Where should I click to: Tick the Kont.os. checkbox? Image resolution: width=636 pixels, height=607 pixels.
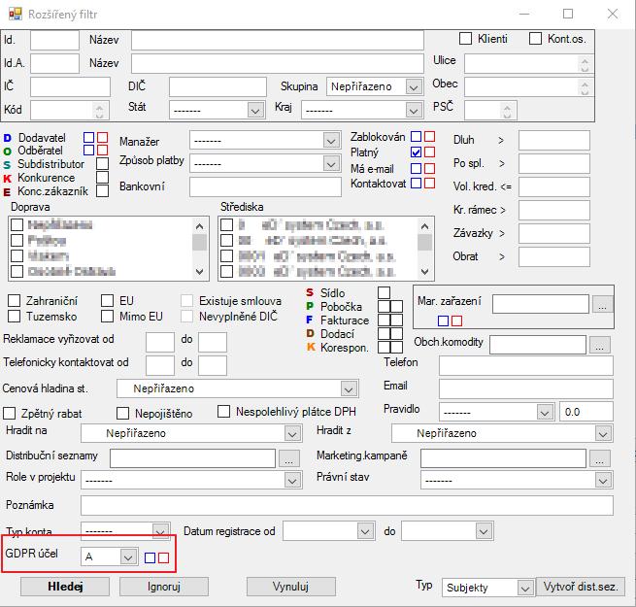point(535,39)
